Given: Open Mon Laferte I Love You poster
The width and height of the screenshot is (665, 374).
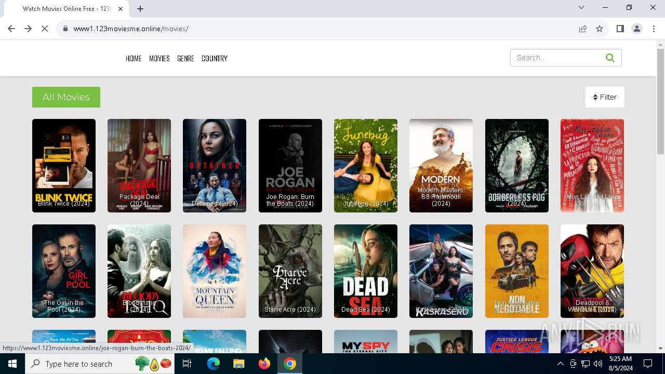Looking at the screenshot, I should (x=592, y=166).
